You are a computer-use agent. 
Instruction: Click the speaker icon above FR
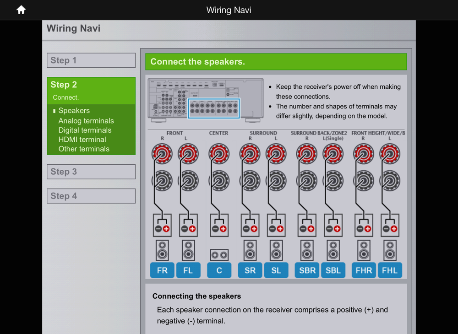pyautogui.click(x=162, y=250)
